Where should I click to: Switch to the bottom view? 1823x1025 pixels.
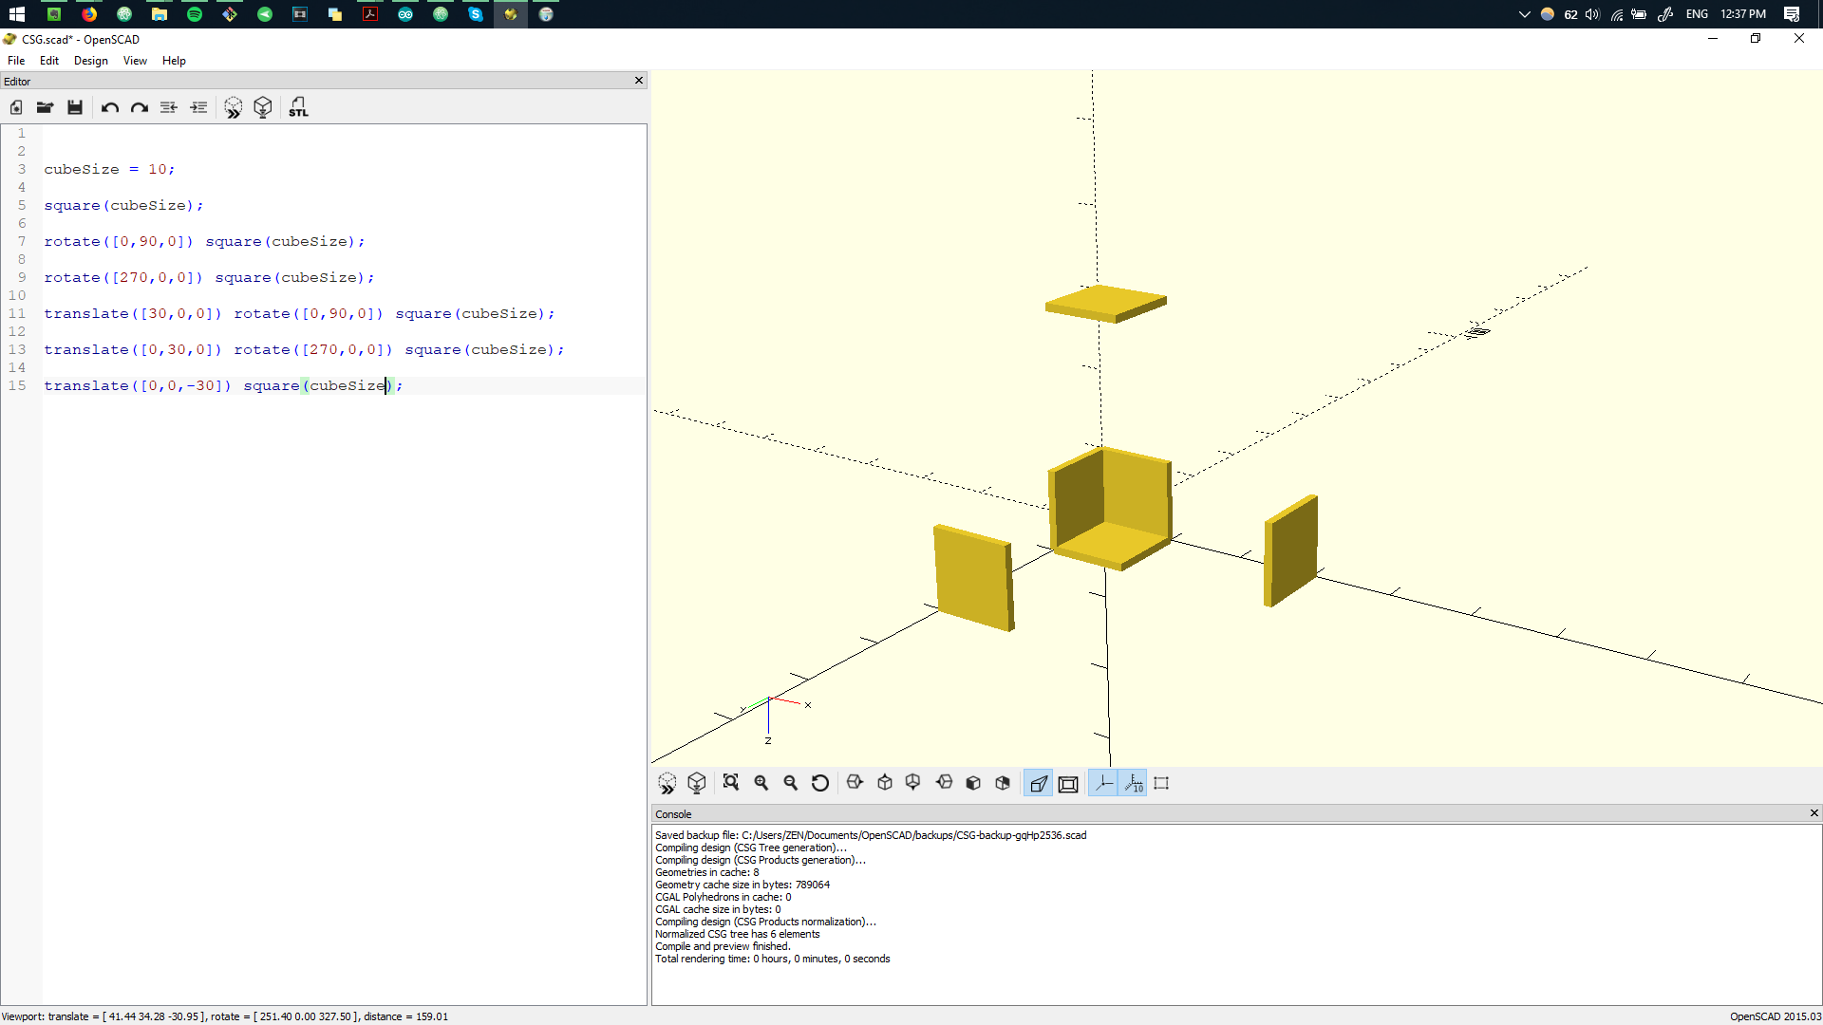coord(913,783)
